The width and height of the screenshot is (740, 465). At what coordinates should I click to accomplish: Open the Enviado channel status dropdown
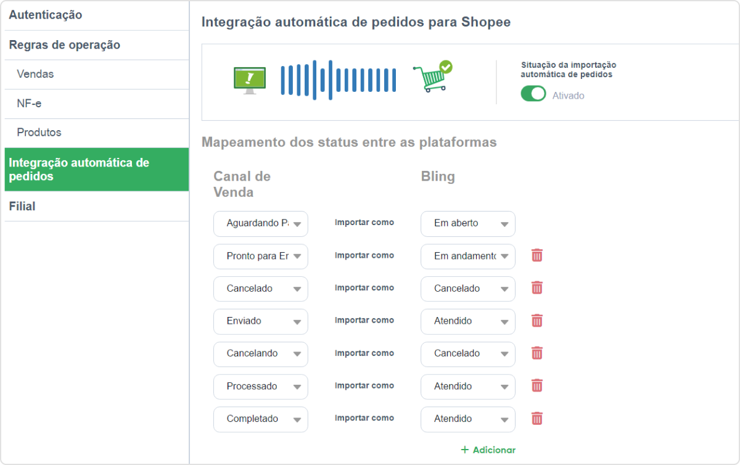[261, 321]
